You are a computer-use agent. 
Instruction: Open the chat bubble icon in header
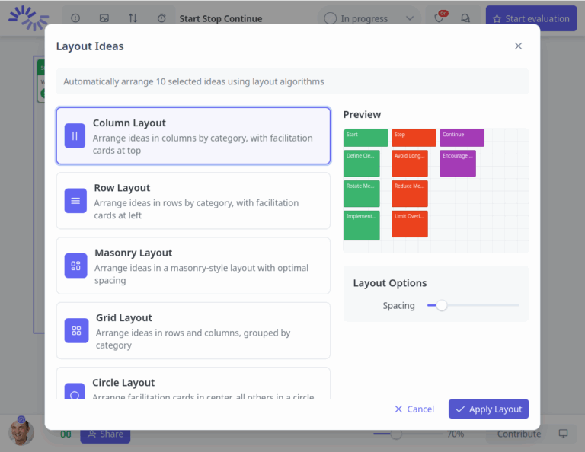[465, 18]
